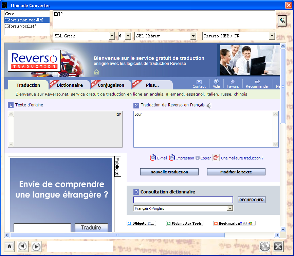294x256 pixels.
Task: Click the globe icon at bottom right
Action: pyautogui.click(x=264, y=246)
